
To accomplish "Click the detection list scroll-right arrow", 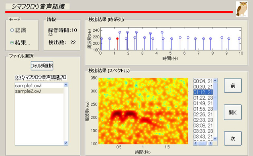I will (x=210, y=143).
